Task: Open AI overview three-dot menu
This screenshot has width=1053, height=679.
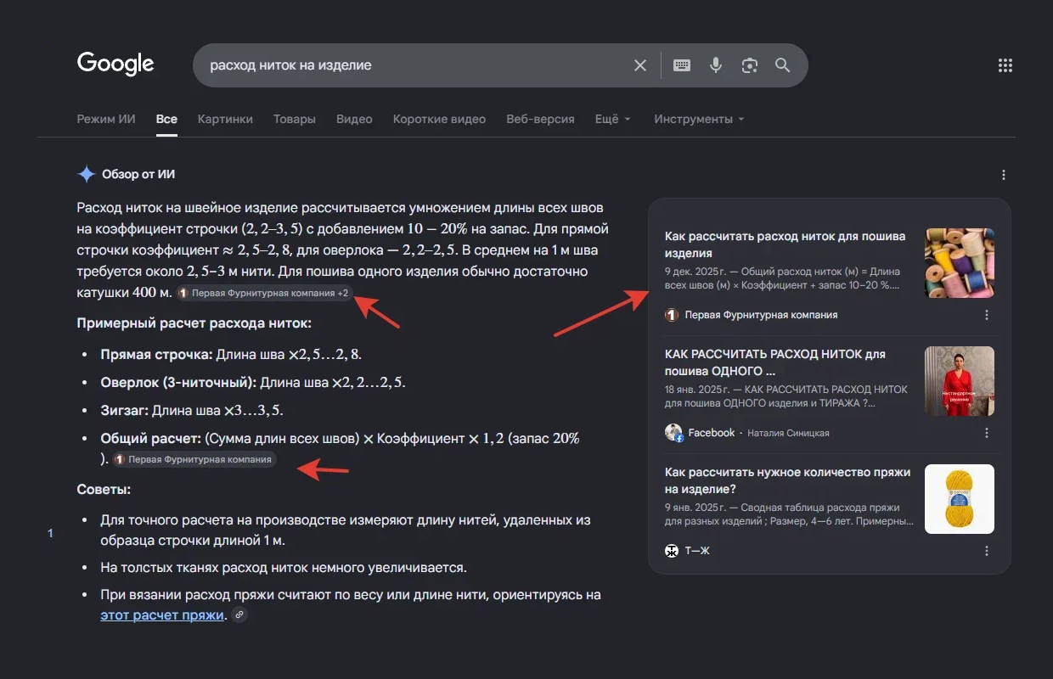Action: coord(1004,175)
